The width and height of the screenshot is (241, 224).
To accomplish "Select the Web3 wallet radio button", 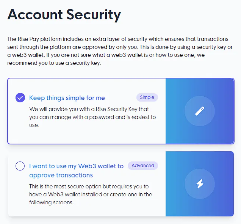I will (x=20, y=166).
